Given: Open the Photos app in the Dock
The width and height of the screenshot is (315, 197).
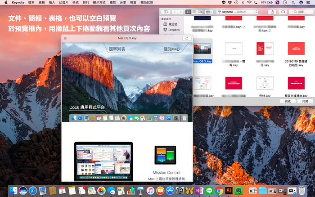Looking at the screenshot, I should [101, 191].
